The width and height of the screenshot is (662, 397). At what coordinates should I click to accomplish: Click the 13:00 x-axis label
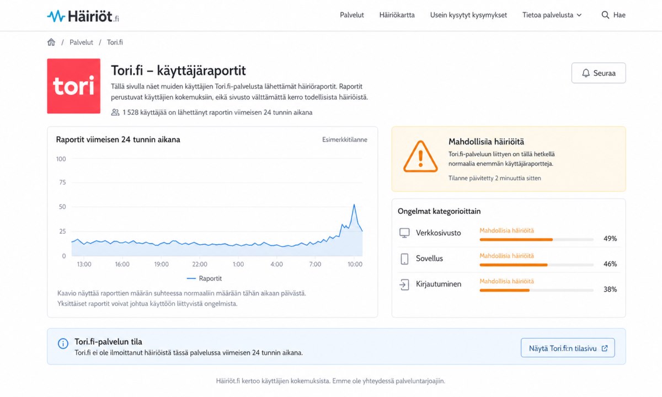(84, 265)
